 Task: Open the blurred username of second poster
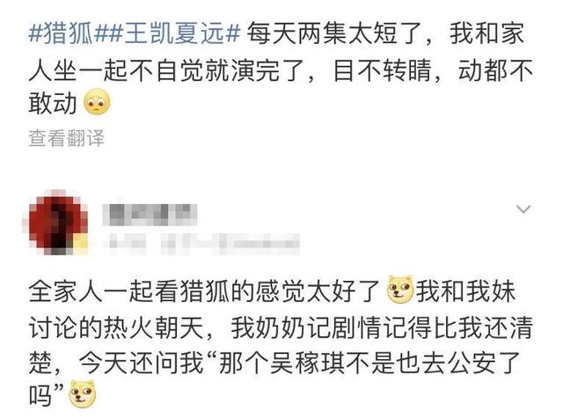[x=150, y=214]
